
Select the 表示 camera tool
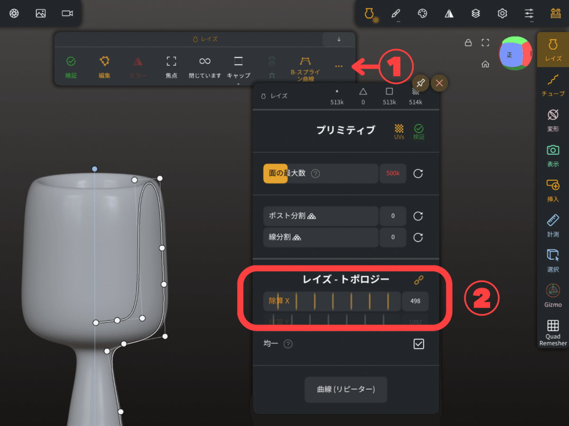point(553,155)
